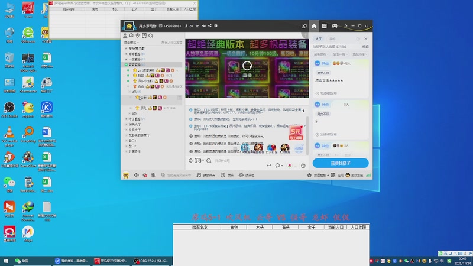
Task: Open the VLC media player desktop icon
Action: coord(9,137)
